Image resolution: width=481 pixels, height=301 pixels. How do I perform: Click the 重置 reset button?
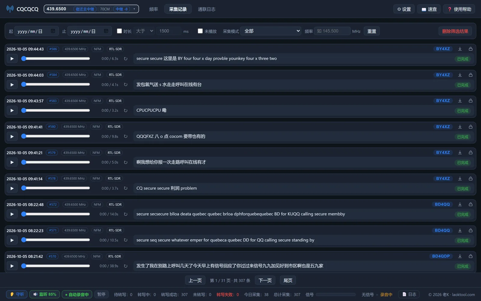point(372,31)
